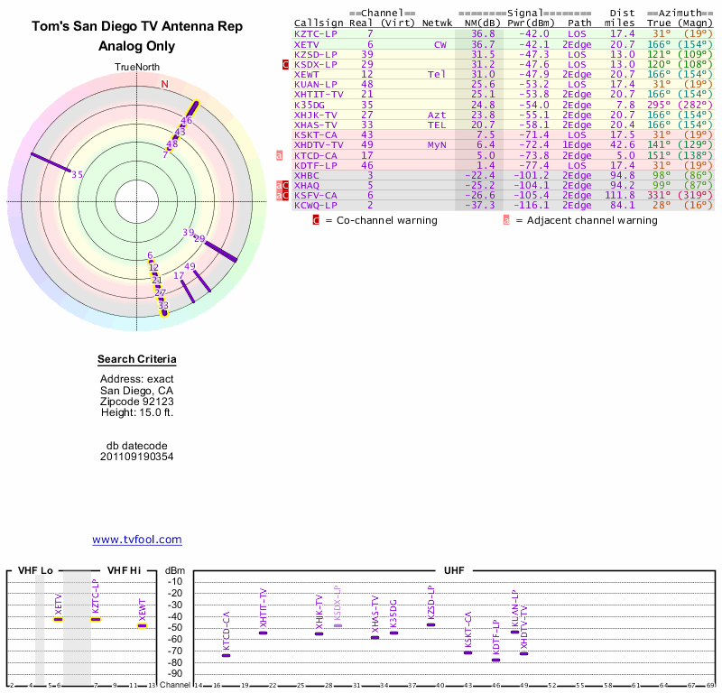
Task: Click the adjacent channel warning icon beside KTCD-CA
Action: 280,155
